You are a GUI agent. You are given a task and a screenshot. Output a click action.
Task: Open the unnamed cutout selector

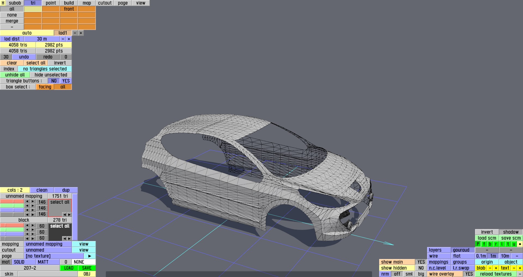(48, 250)
